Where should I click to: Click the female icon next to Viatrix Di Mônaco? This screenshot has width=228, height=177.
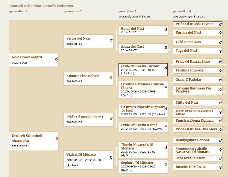pos(111,157)
